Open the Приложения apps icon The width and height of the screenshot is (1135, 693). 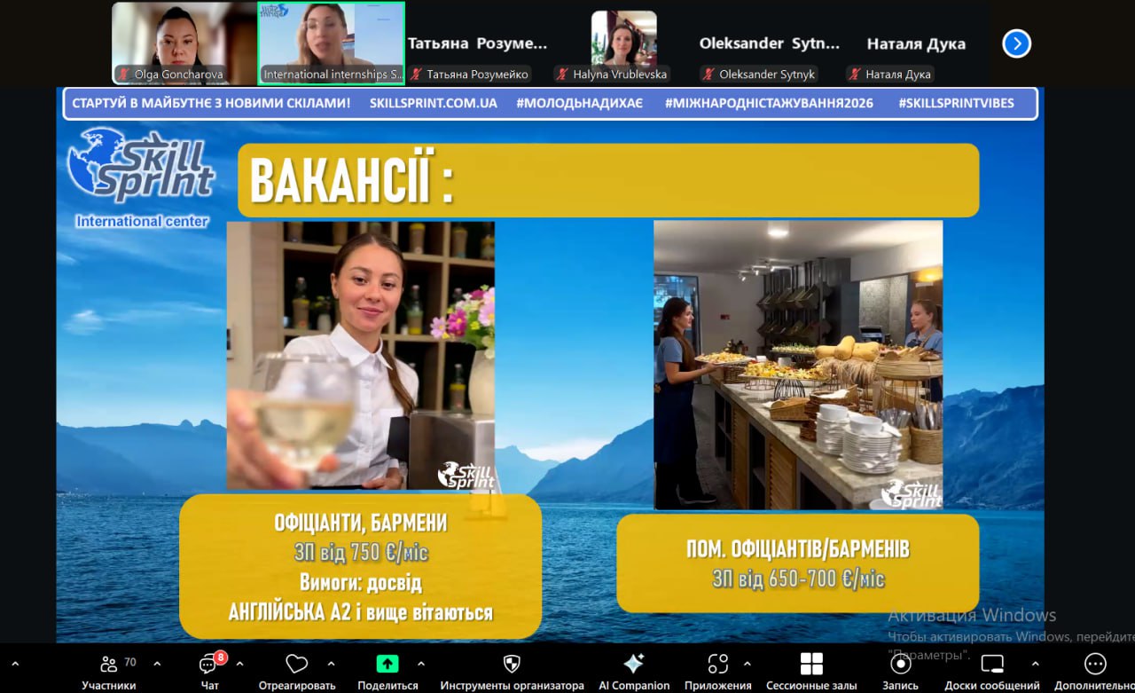pyautogui.click(x=717, y=665)
